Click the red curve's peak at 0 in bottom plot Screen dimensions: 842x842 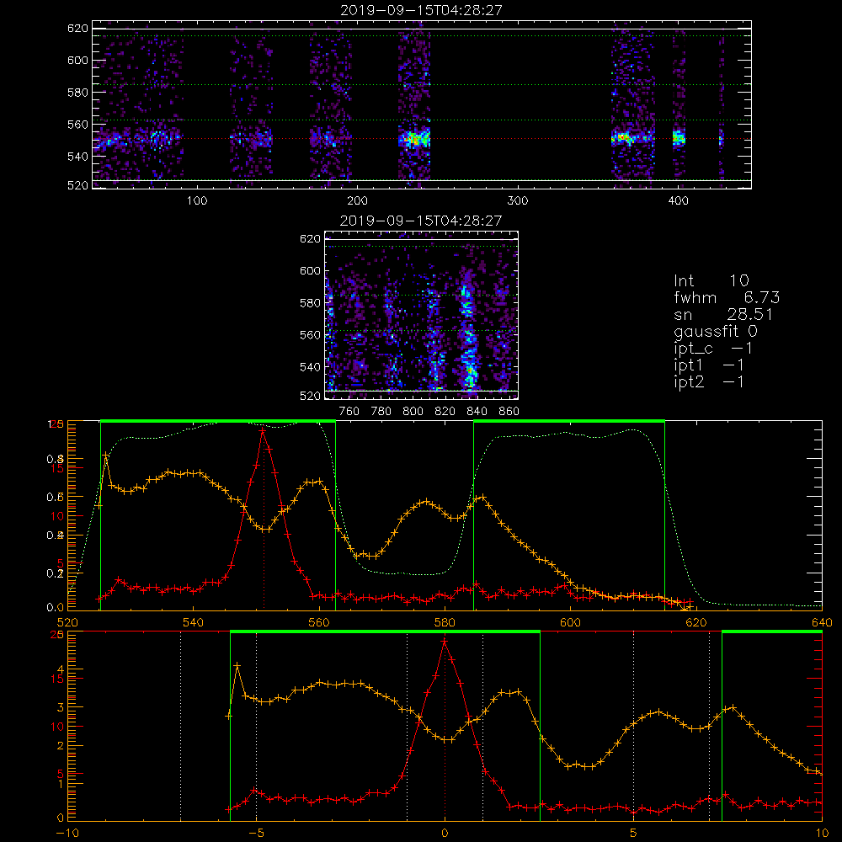point(445,641)
